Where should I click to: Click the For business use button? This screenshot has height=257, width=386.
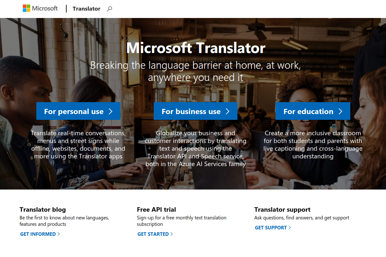click(195, 111)
